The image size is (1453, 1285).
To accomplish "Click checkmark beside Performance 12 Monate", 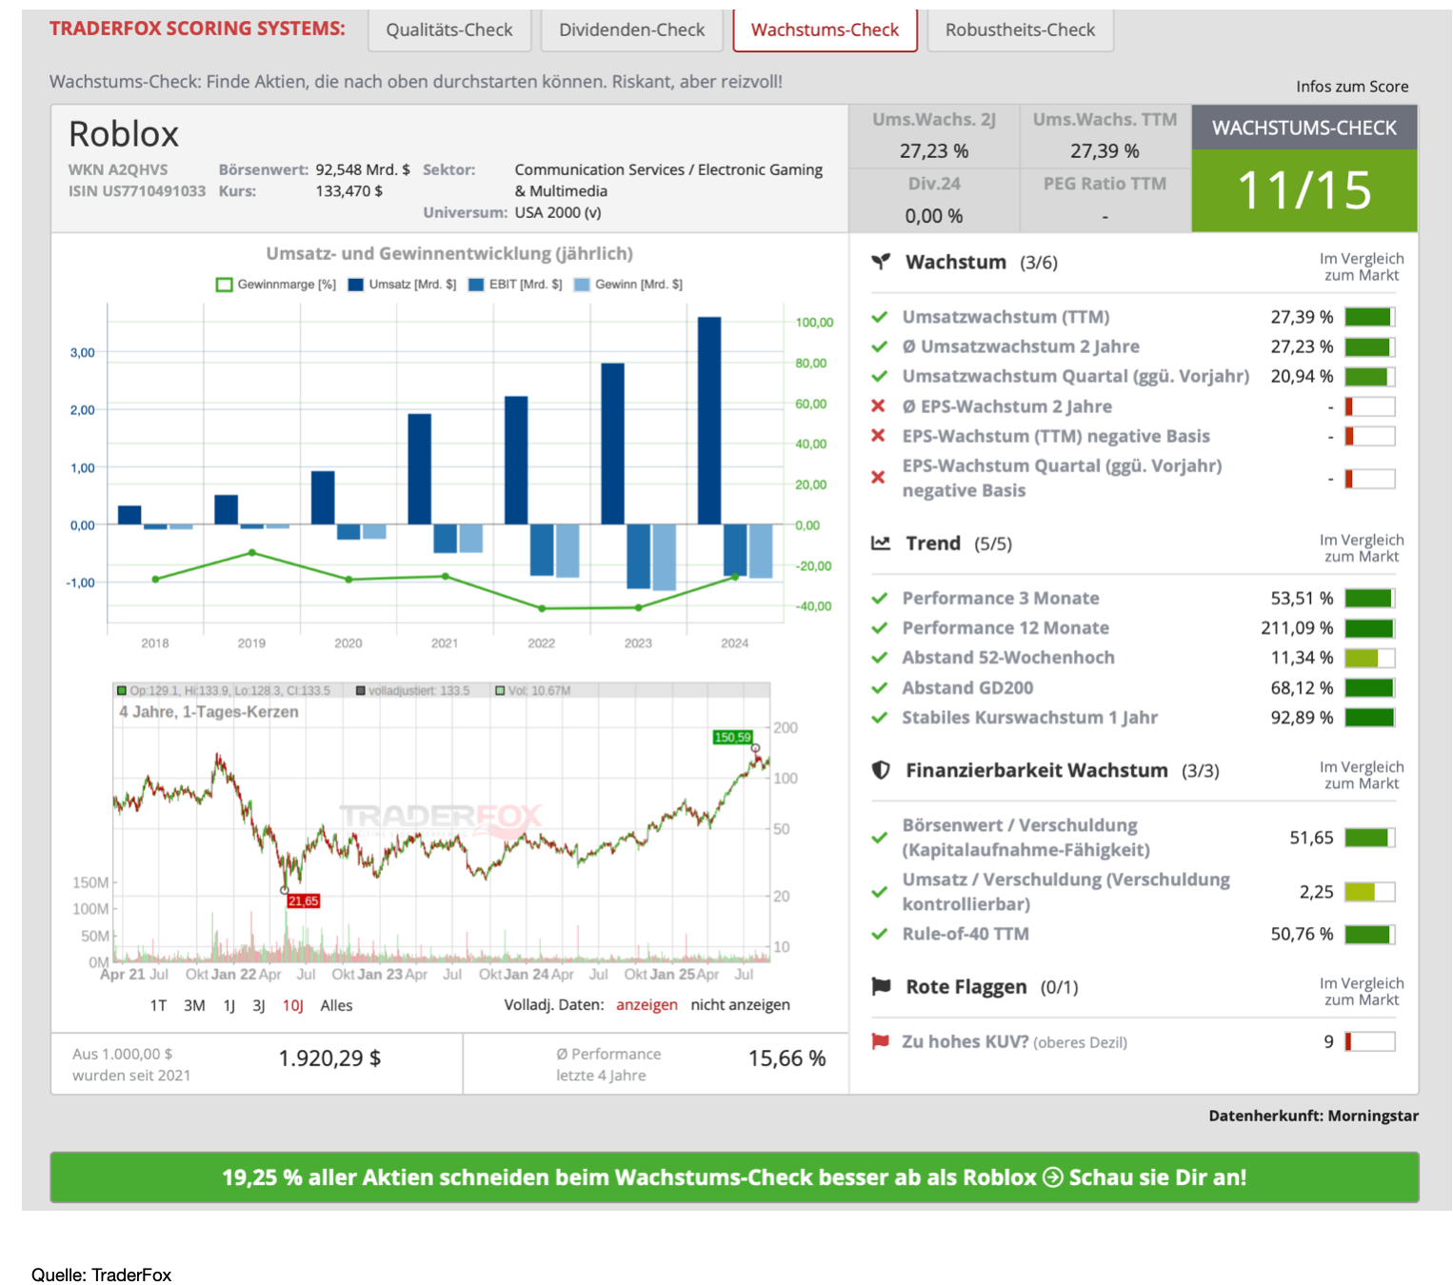I will [x=880, y=627].
